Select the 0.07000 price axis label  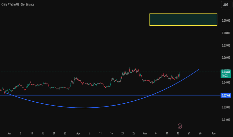226,46
